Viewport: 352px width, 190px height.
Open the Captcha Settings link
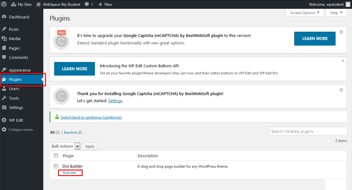[x=115, y=101]
